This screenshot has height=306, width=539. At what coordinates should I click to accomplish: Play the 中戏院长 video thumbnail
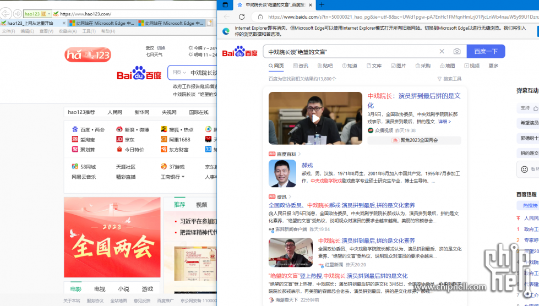pyautogui.click(x=315, y=118)
